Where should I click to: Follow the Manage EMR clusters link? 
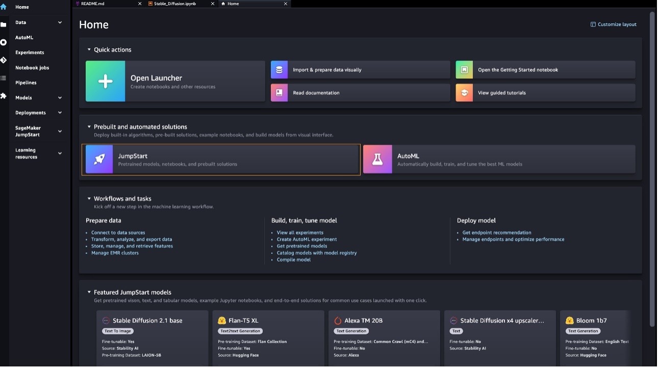click(115, 253)
